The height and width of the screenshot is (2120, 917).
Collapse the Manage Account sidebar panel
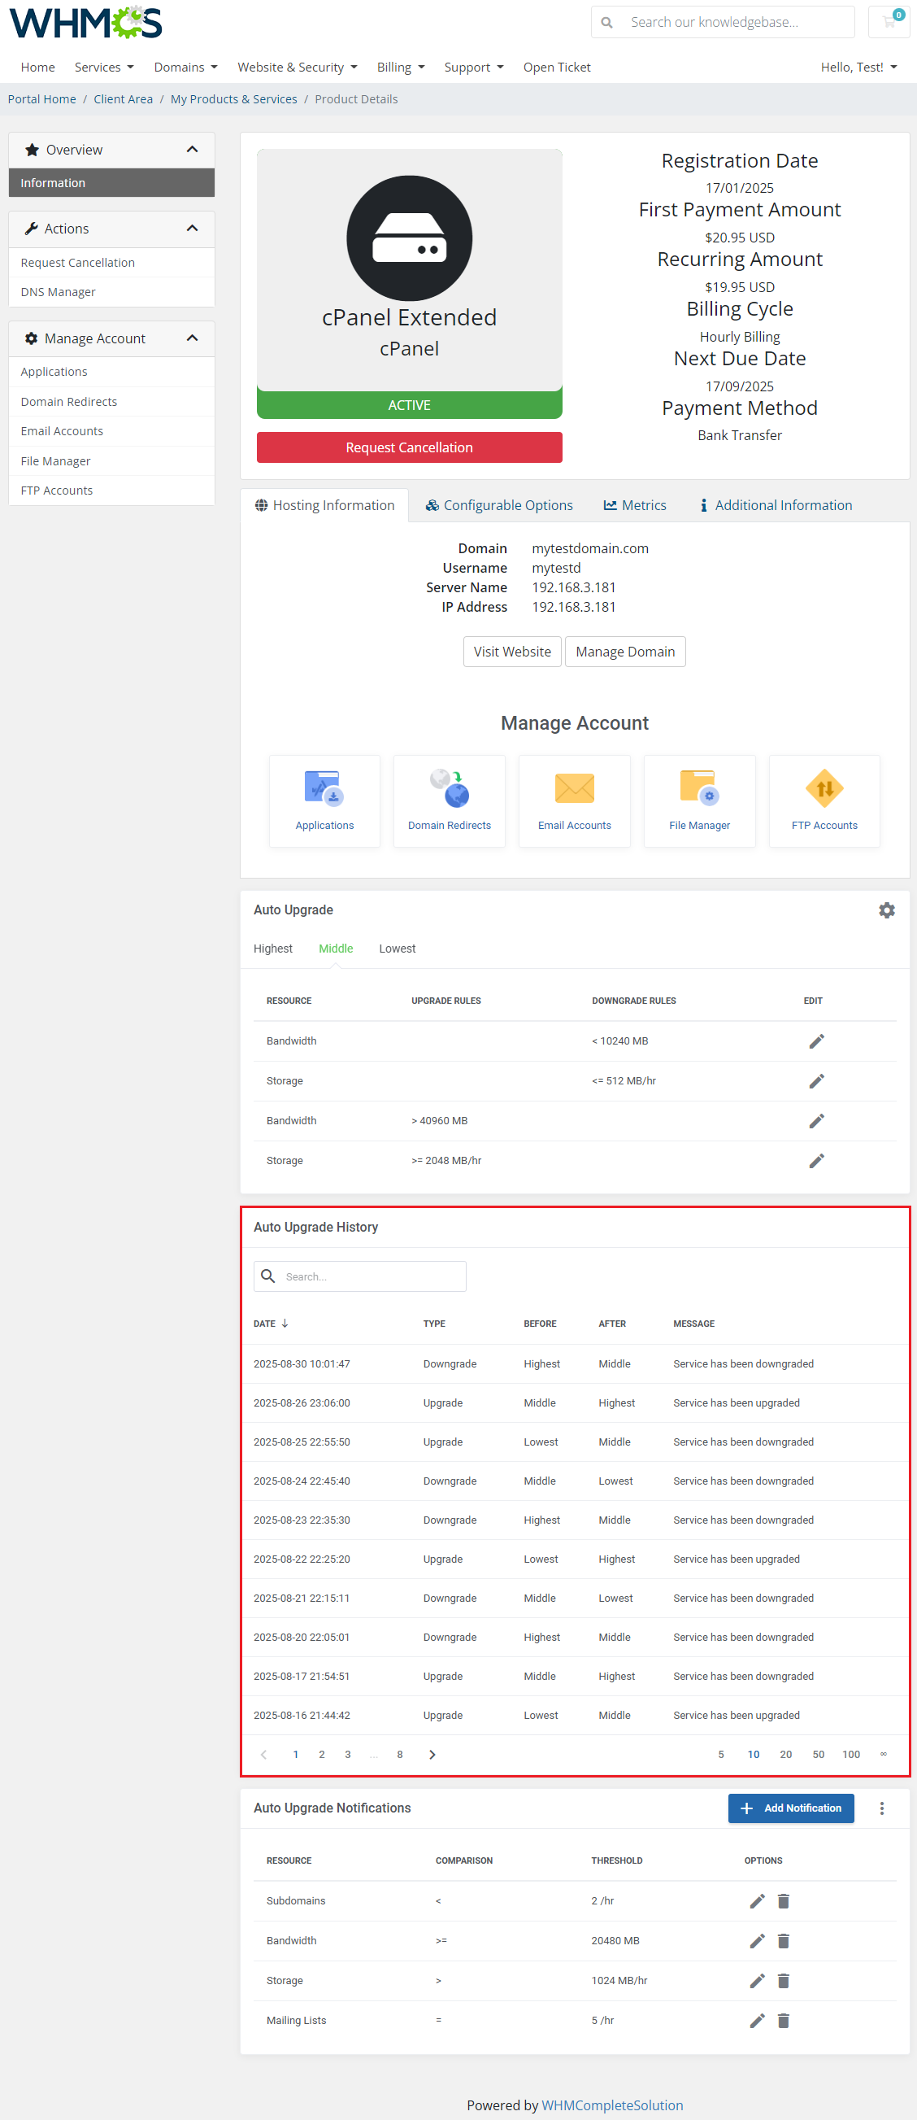[x=193, y=338]
